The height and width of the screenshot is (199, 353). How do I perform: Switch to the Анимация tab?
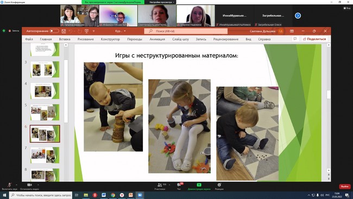(157, 39)
